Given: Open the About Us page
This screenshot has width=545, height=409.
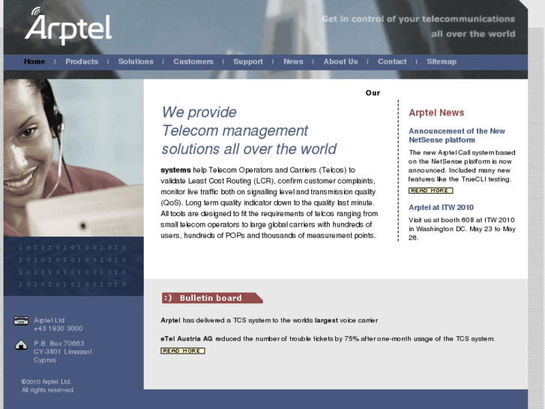Looking at the screenshot, I should [x=340, y=62].
